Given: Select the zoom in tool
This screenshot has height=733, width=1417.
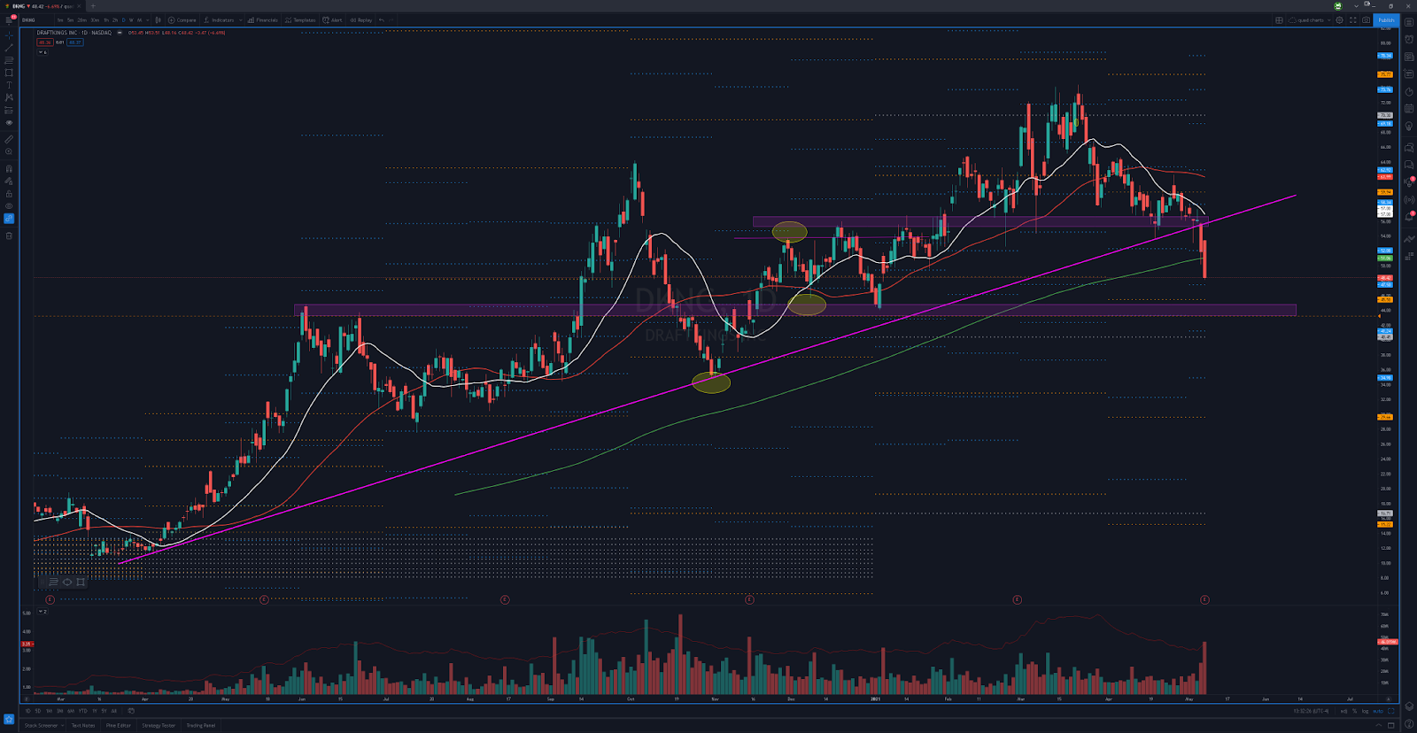Looking at the screenshot, I should pos(9,151).
